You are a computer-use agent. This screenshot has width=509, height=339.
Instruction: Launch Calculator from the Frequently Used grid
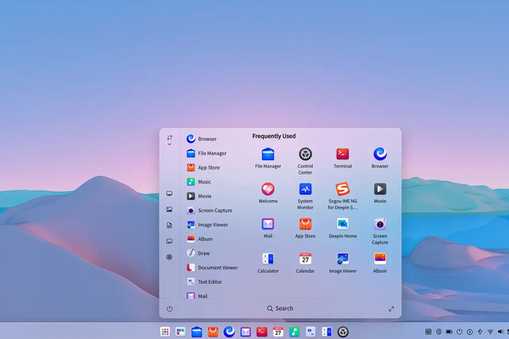point(268,263)
